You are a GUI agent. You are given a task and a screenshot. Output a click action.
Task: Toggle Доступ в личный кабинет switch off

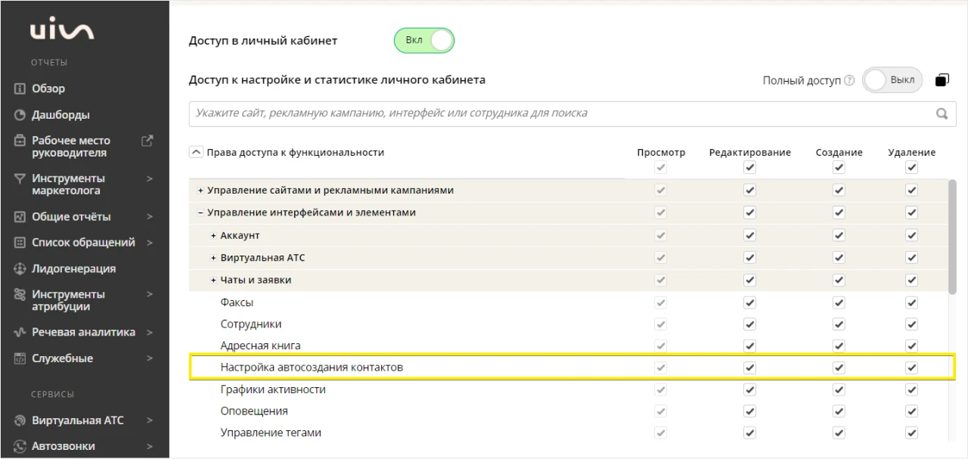click(x=424, y=41)
